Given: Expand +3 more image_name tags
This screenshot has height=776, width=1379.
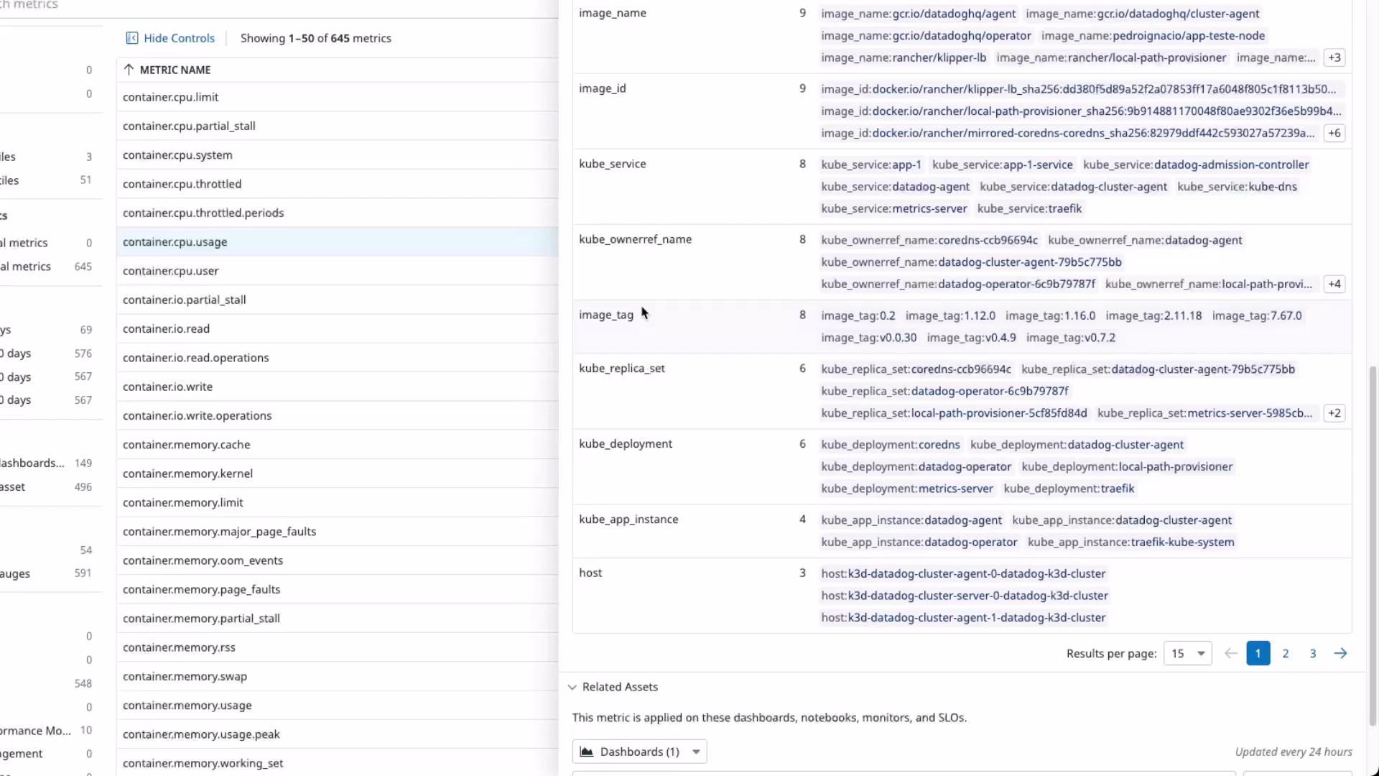Looking at the screenshot, I should 1334,57.
